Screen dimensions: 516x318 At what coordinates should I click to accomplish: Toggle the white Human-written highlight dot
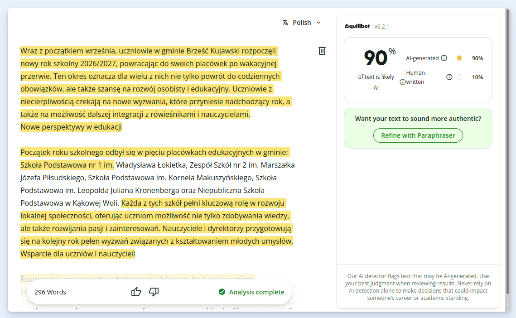[x=459, y=77]
